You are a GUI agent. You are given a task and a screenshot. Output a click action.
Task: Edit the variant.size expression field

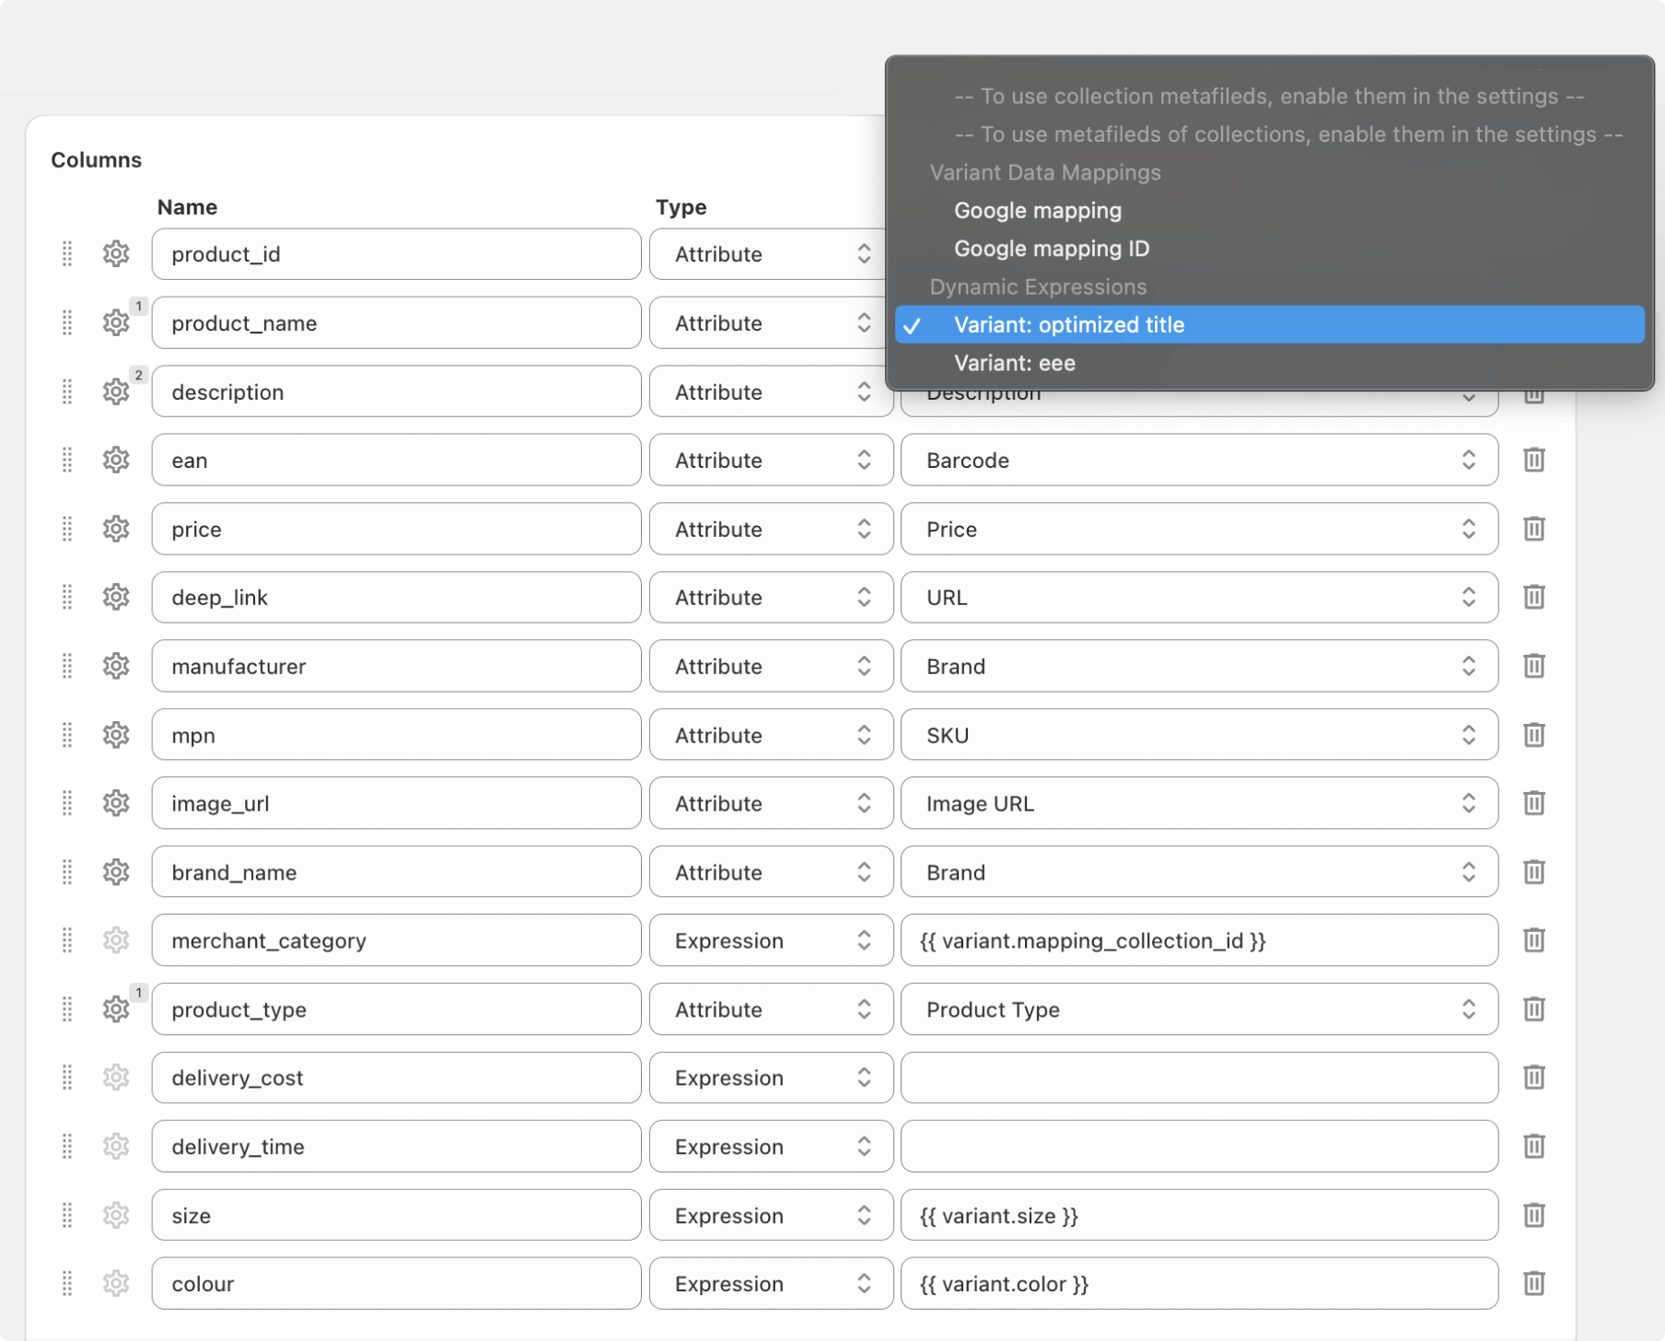(1199, 1216)
